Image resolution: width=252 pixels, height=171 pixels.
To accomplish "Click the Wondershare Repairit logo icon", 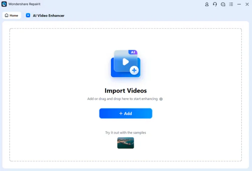I will (x=4, y=4).
